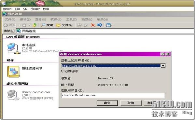Select the 本地连接 label text

[29, 45]
